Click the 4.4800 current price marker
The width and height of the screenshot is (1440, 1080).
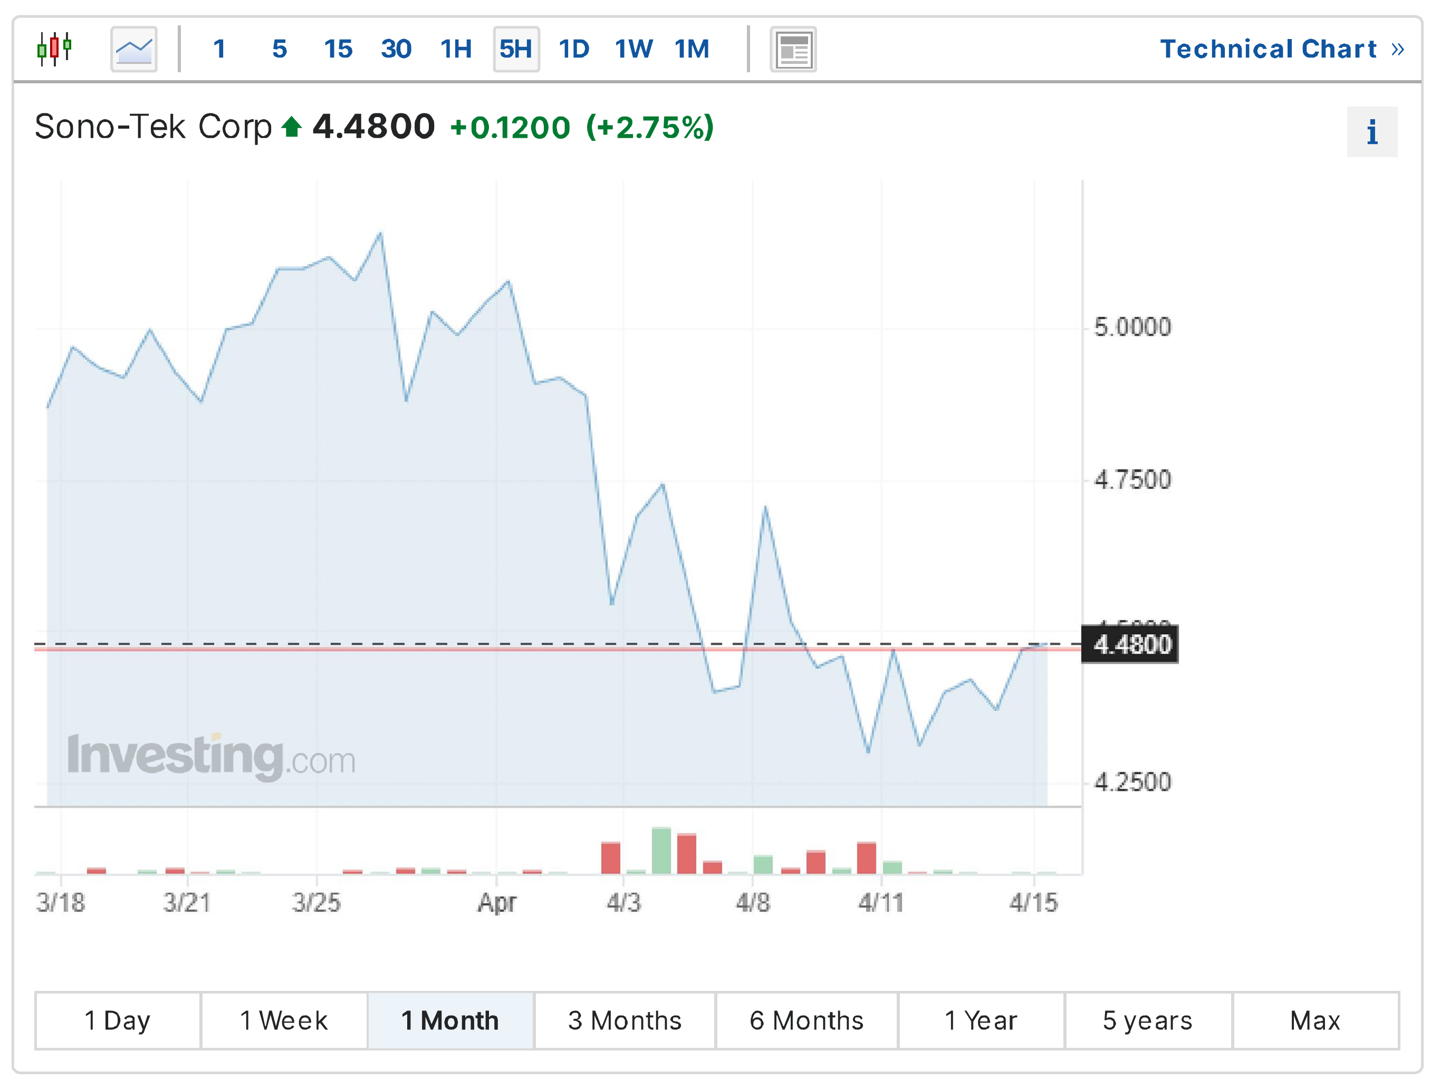pyautogui.click(x=1129, y=644)
